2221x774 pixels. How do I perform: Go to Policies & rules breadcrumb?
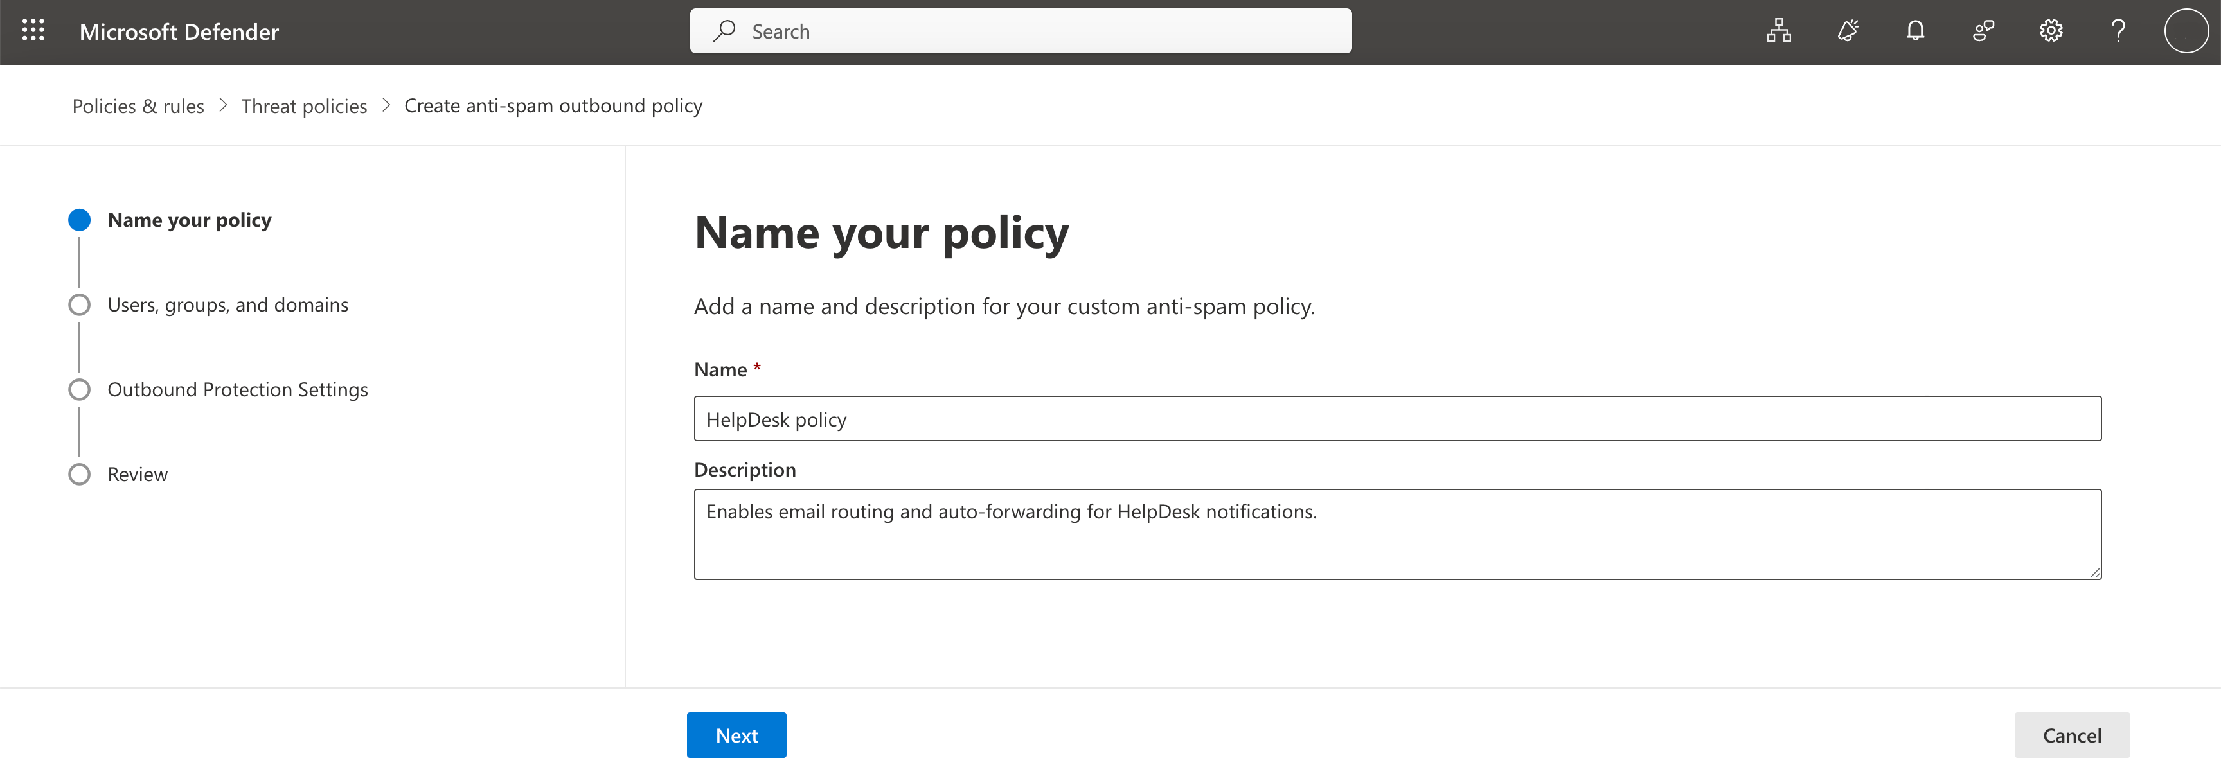coord(138,106)
